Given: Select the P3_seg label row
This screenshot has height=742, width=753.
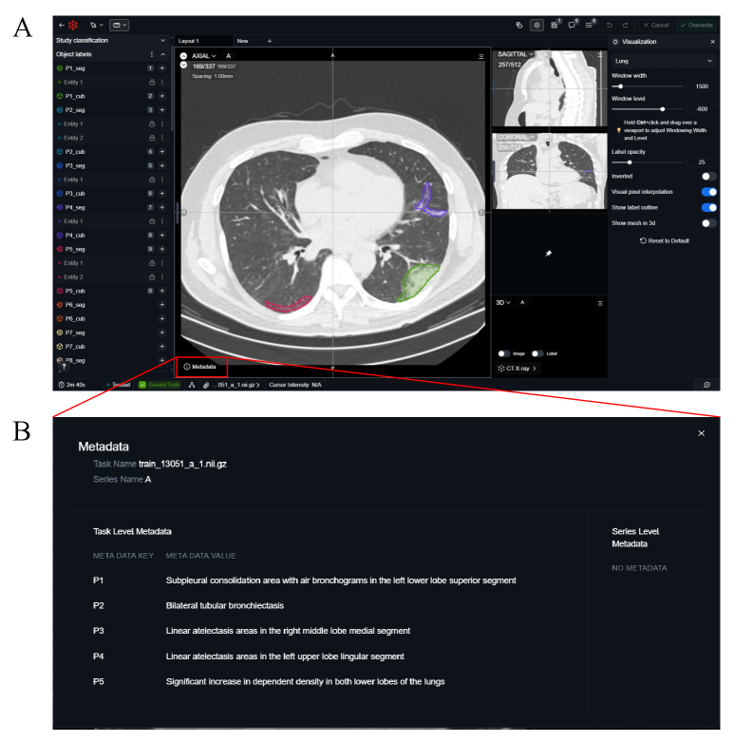Looking at the screenshot, I should click(x=111, y=166).
